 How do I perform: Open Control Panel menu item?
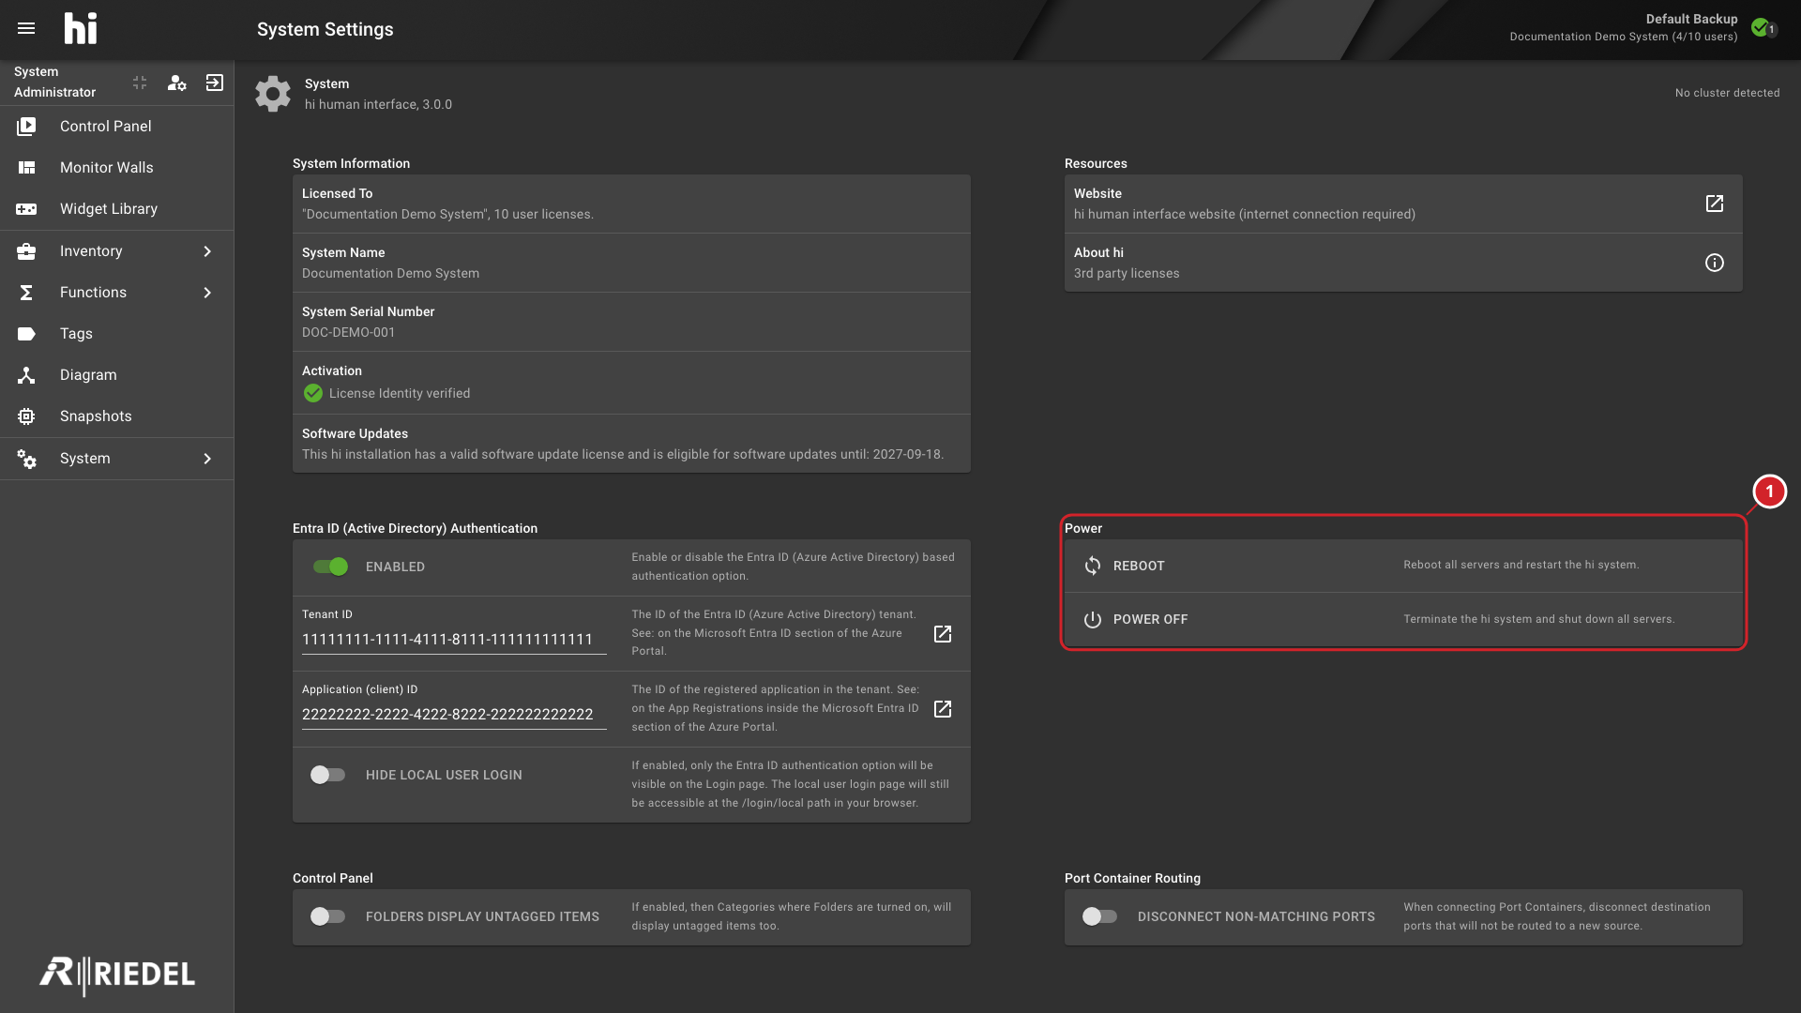click(x=117, y=126)
